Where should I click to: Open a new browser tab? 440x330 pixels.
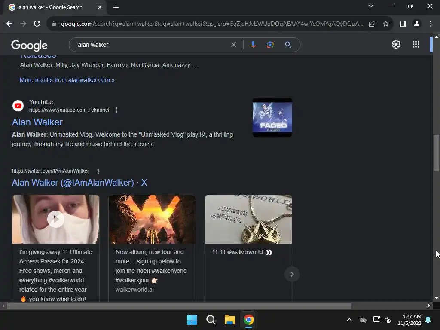coord(116,7)
